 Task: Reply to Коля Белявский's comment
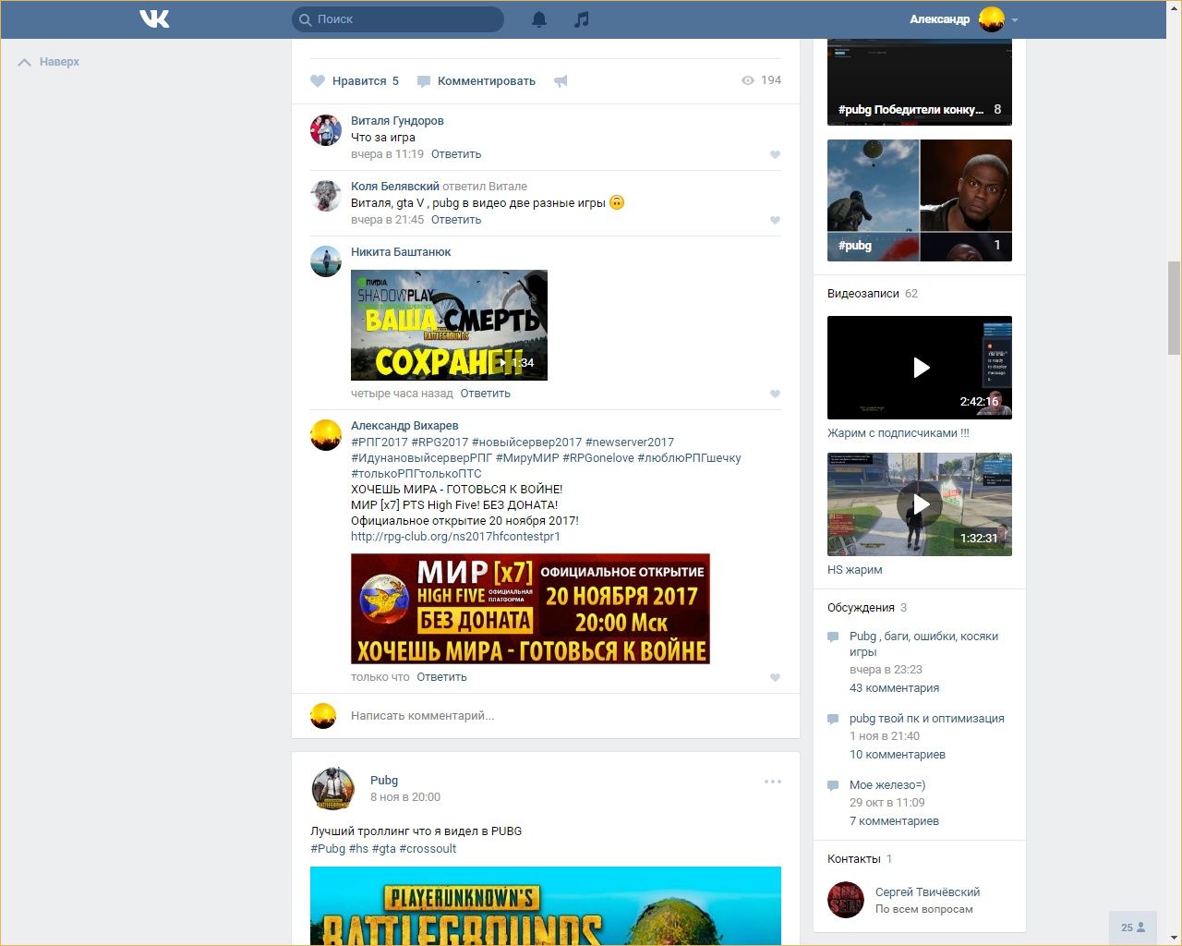(456, 220)
